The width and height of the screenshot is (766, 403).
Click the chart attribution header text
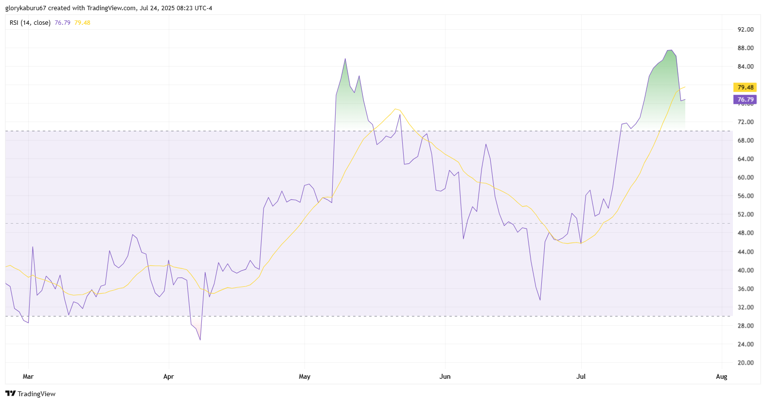(x=108, y=8)
